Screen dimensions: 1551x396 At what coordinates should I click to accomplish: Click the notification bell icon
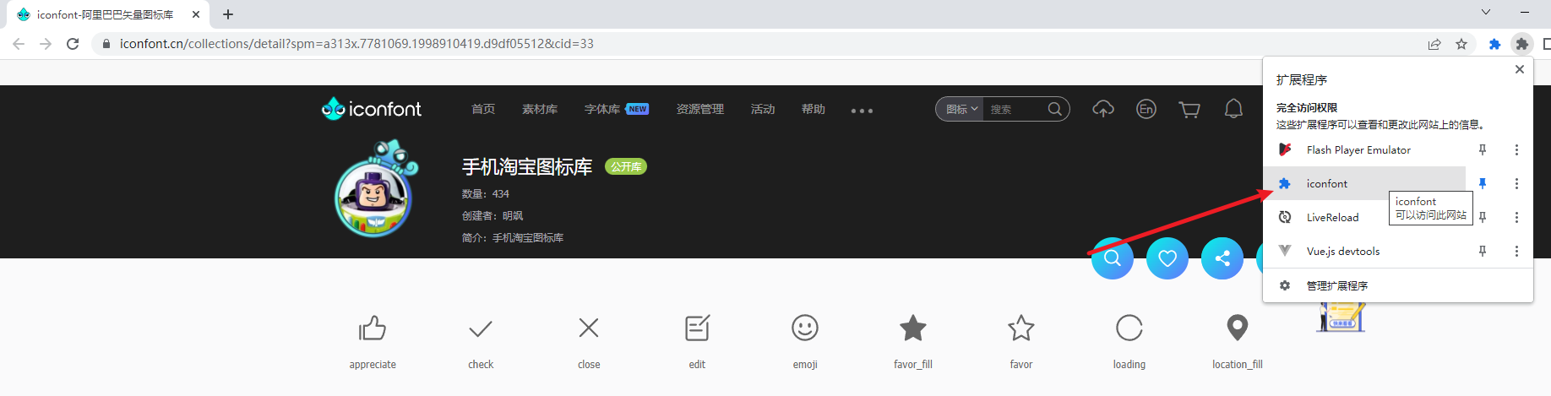pyautogui.click(x=1233, y=109)
